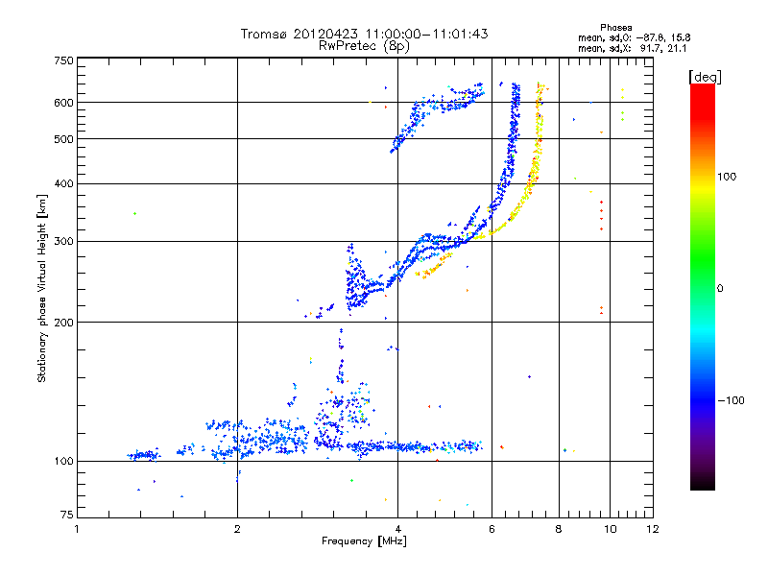Screen dimensions: 768x576
Task: Click the Tromsø 20120423 11:00:00-11:01:43 title
Action: click(x=364, y=34)
